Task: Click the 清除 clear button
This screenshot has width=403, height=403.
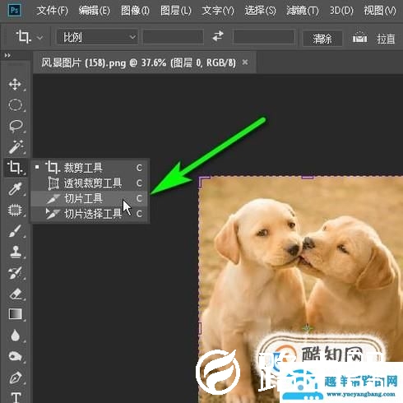Action: (x=322, y=39)
